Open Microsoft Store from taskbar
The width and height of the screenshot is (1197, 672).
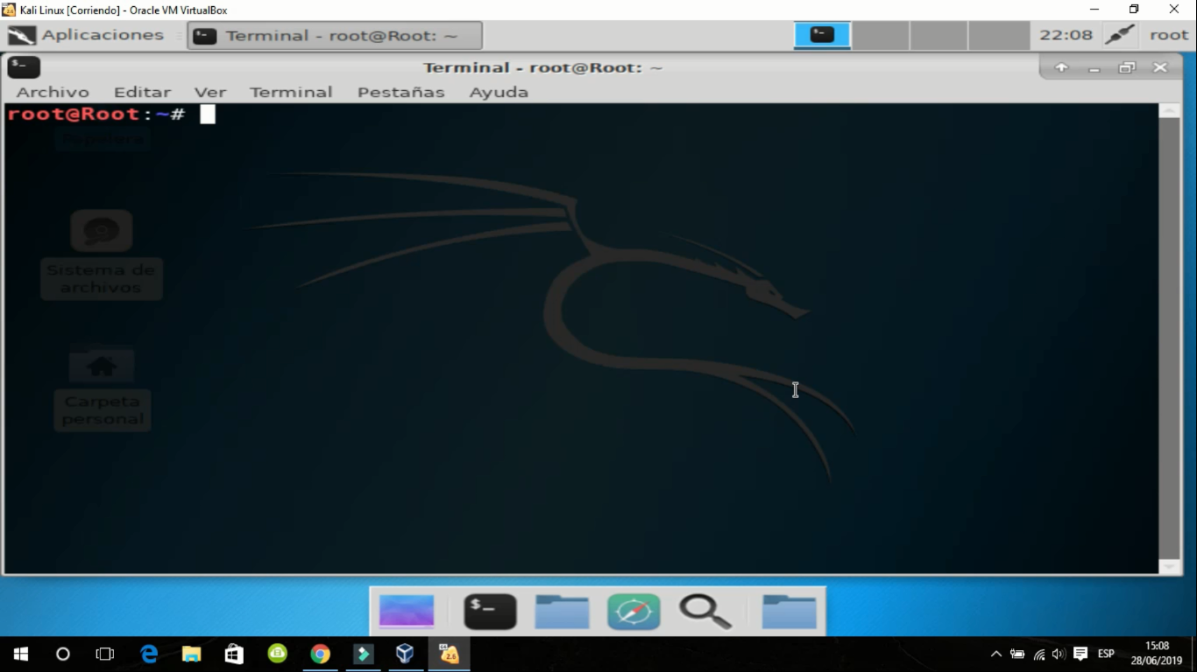[234, 654]
